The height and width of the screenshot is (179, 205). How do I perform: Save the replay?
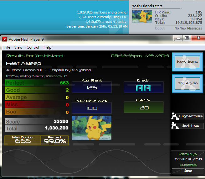(188, 171)
